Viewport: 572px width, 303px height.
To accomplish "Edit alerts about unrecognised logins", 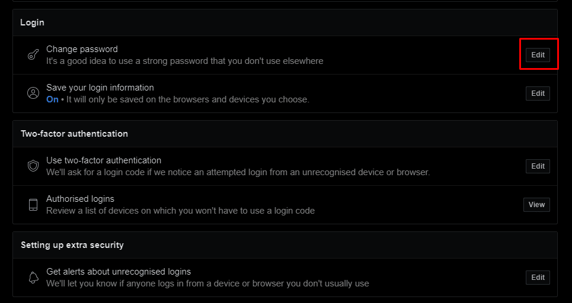I will coord(538,278).
